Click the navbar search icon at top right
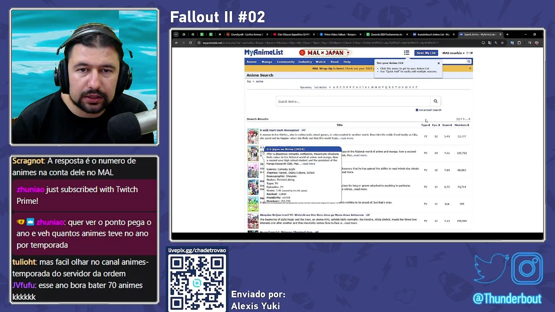 (469, 62)
